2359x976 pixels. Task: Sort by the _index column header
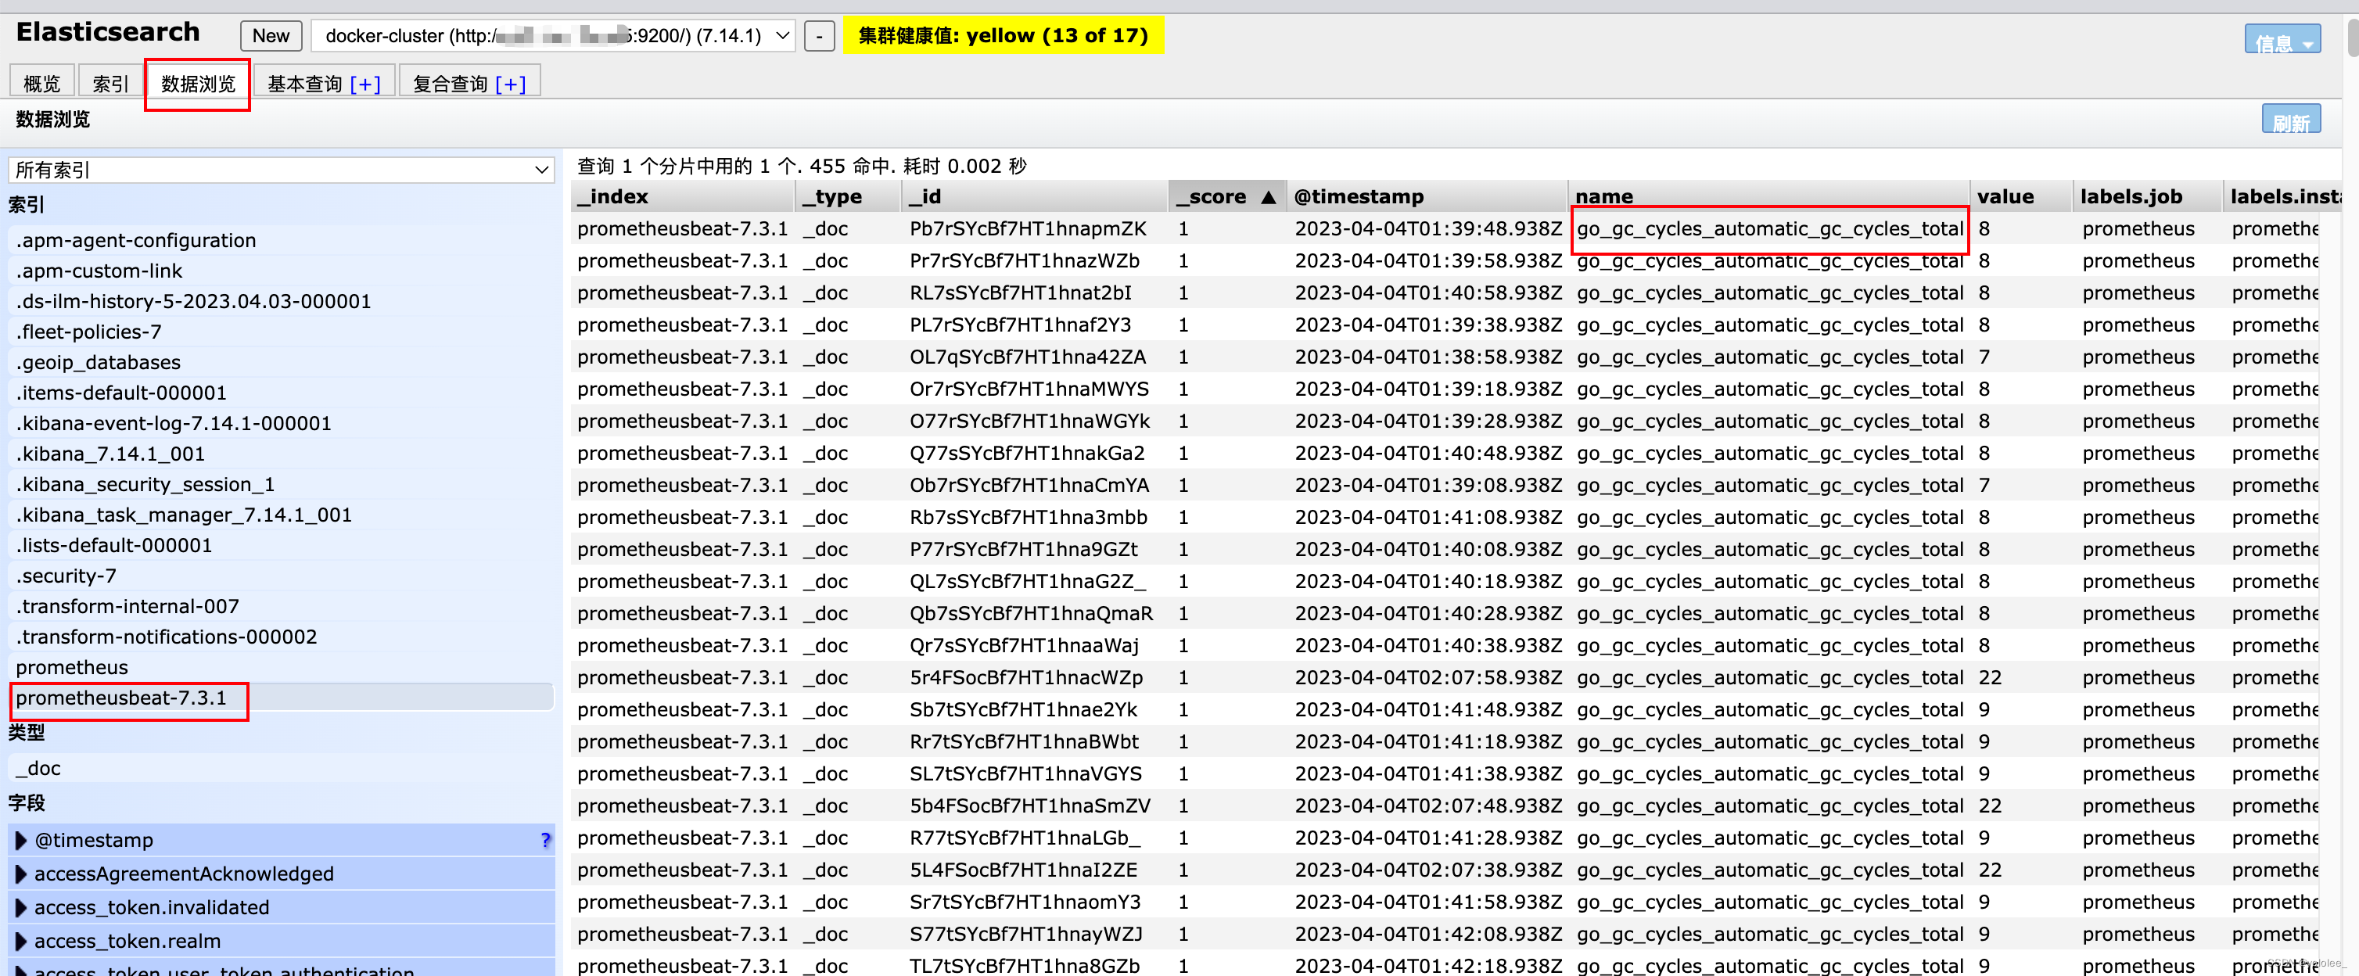pos(682,196)
